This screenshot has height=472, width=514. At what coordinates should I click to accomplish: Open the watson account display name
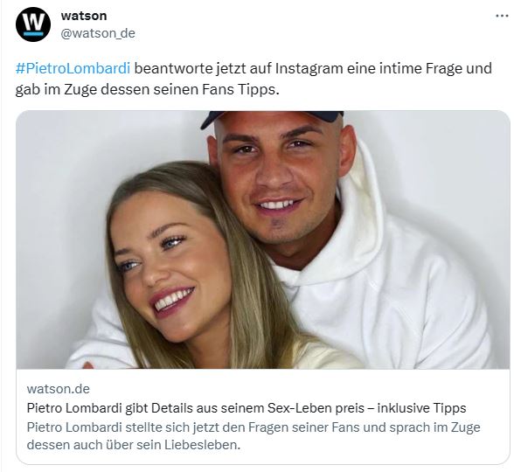(84, 16)
